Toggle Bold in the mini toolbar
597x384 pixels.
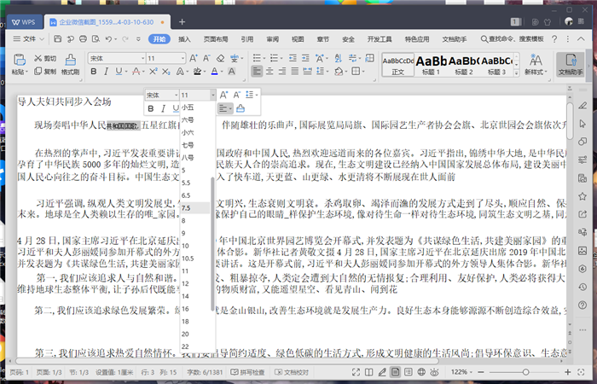(x=151, y=109)
